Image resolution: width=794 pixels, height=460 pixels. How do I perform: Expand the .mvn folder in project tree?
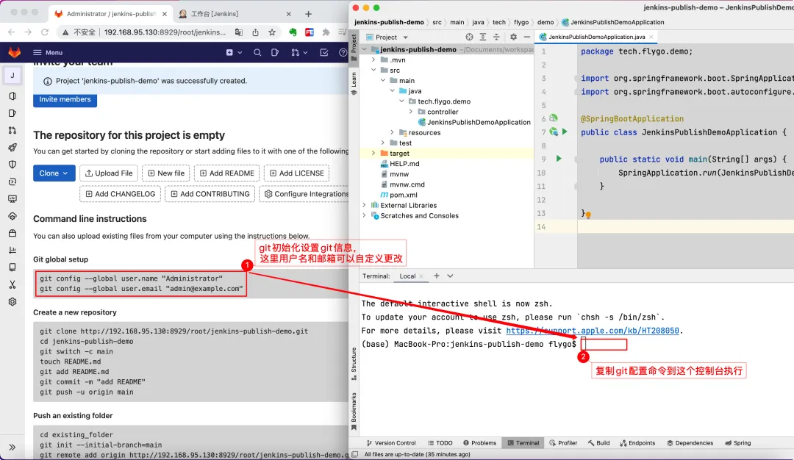point(373,60)
